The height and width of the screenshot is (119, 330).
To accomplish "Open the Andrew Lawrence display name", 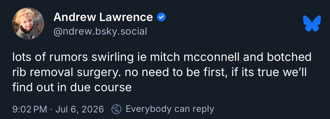I will point(103,17).
